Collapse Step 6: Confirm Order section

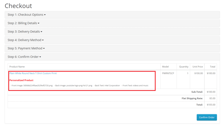(x=24, y=57)
